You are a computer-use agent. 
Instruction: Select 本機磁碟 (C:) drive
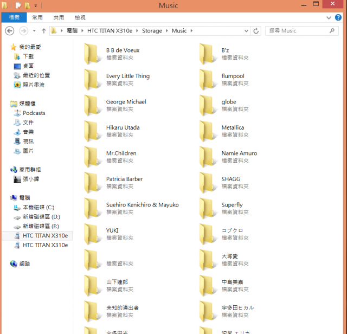click(x=38, y=207)
